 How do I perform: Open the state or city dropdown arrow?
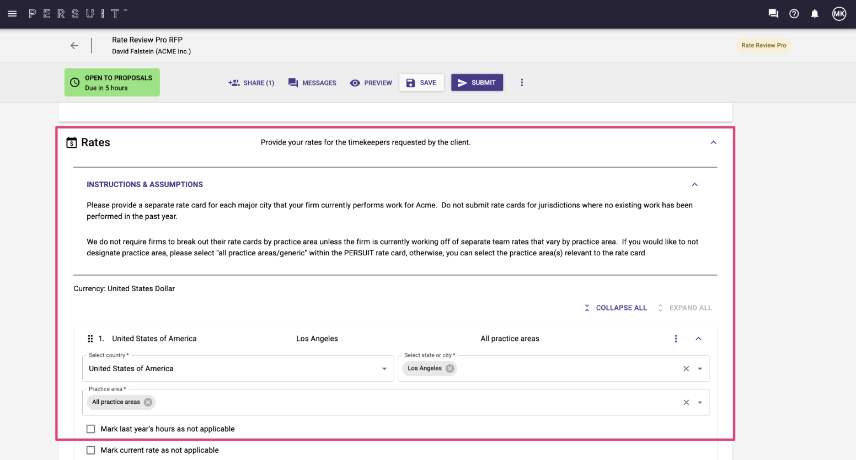pos(700,368)
